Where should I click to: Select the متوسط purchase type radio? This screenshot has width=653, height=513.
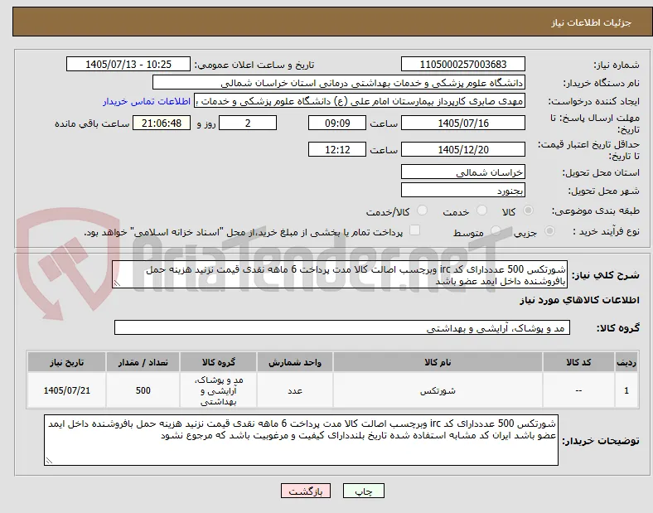[496, 230]
